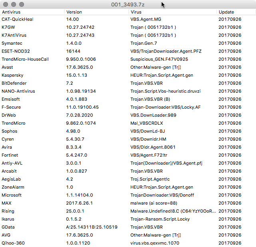The image size is (256, 247).
Task: Click virus name Trojan[Downloader]/VBS.Agent.pfj
Action: pyautogui.click(x=166, y=163)
